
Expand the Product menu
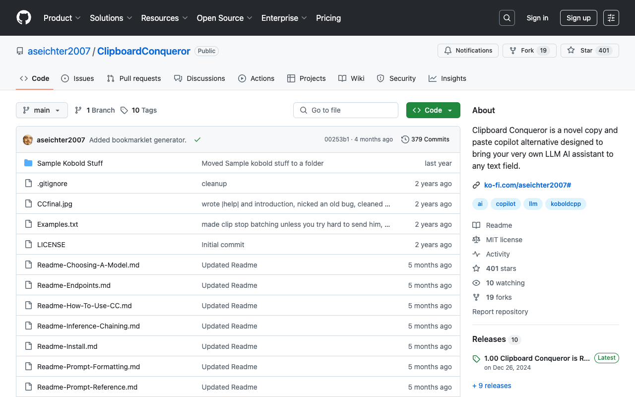point(62,18)
